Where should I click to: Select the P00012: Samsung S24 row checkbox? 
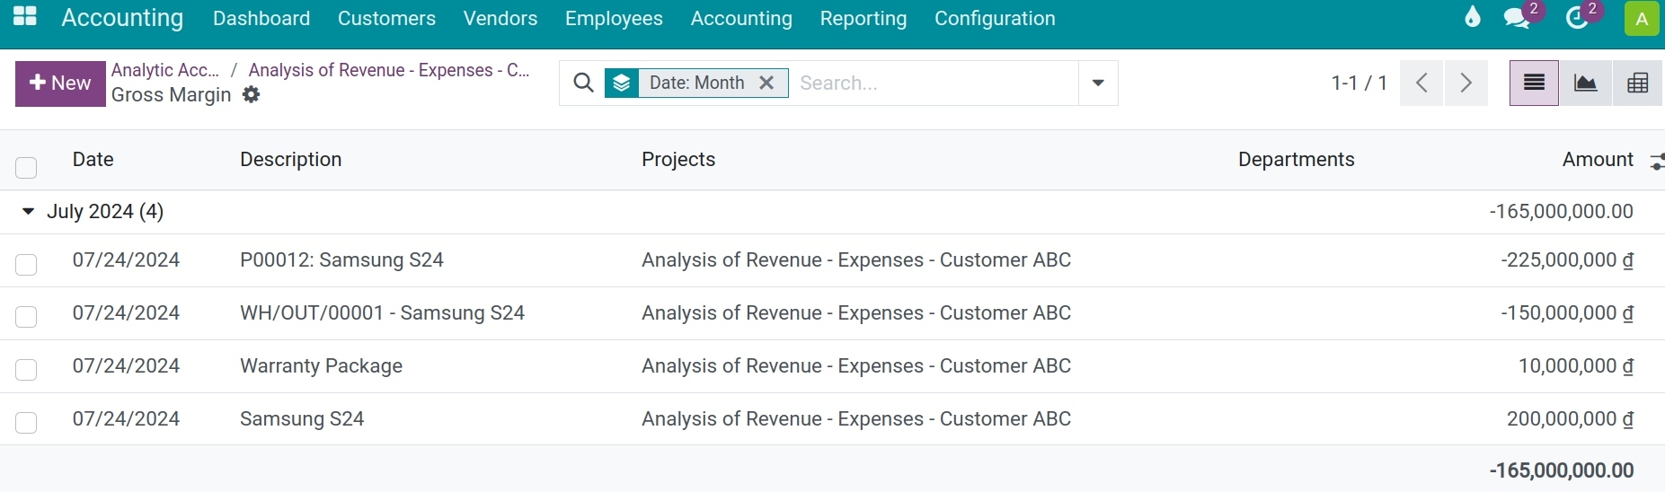pyautogui.click(x=26, y=264)
